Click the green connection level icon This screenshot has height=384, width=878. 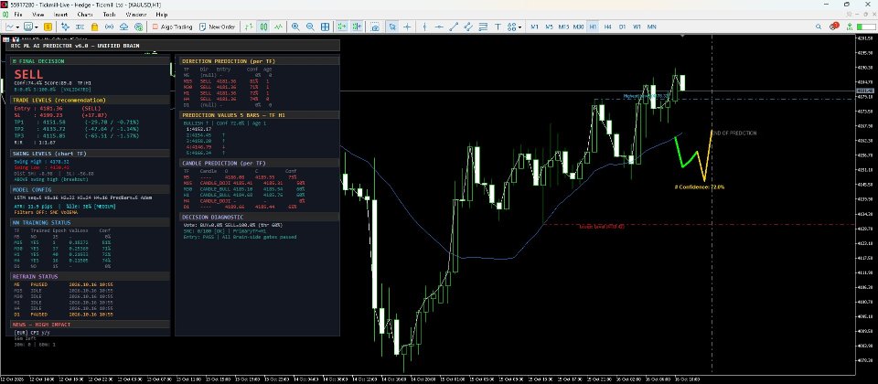point(851,27)
